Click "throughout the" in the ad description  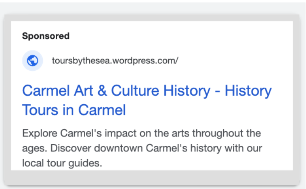(227, 133)
